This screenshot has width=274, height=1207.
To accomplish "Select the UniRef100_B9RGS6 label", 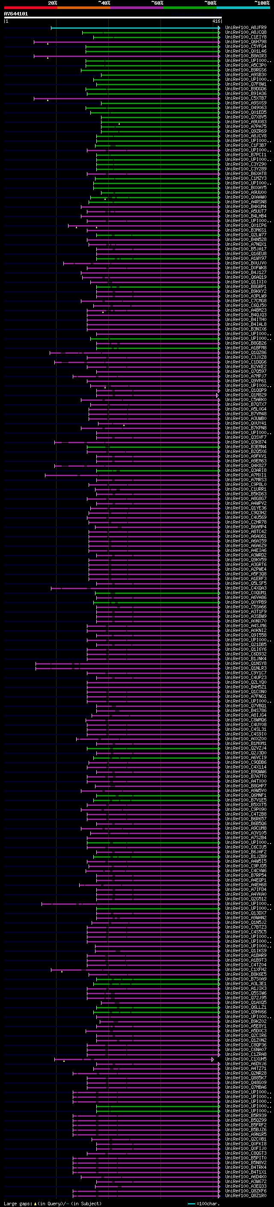I will [246, 70].
